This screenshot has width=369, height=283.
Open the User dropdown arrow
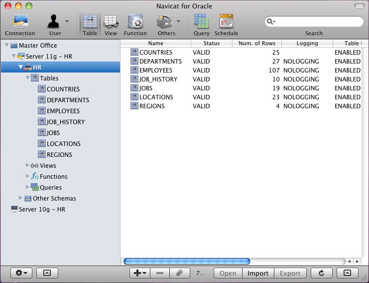point(67,21)
